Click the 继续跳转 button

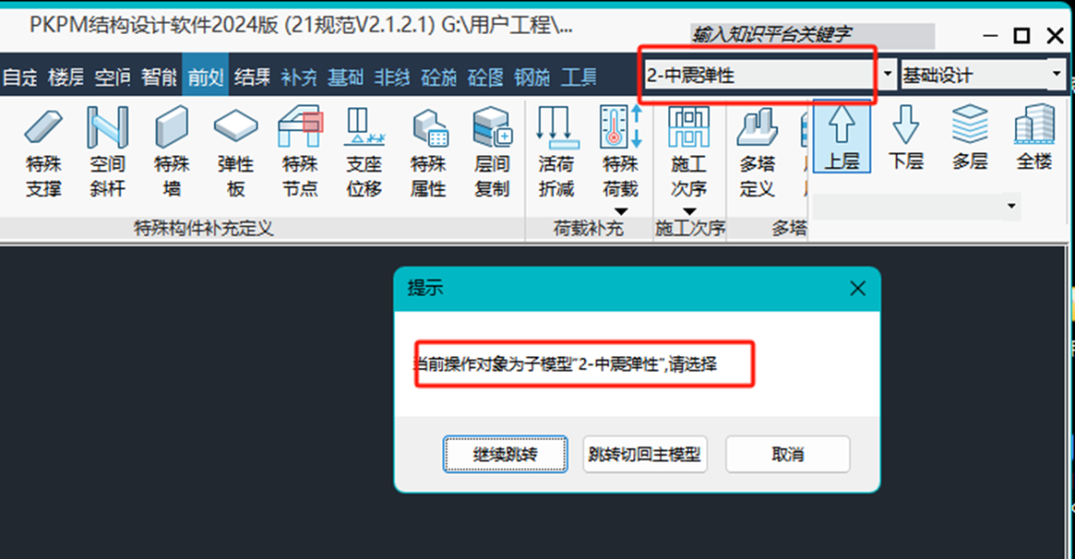pos(506,455)
